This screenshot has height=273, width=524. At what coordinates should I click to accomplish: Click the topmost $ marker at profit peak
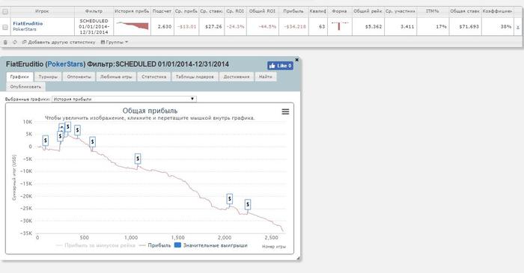pyautogui.click(x=68, y=127)
